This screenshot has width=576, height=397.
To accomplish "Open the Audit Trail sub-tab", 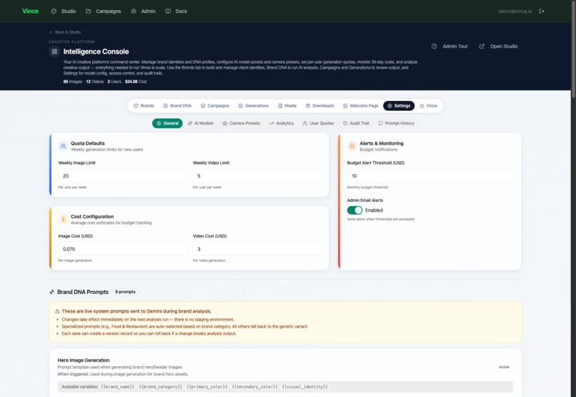I will click(356, 123).
